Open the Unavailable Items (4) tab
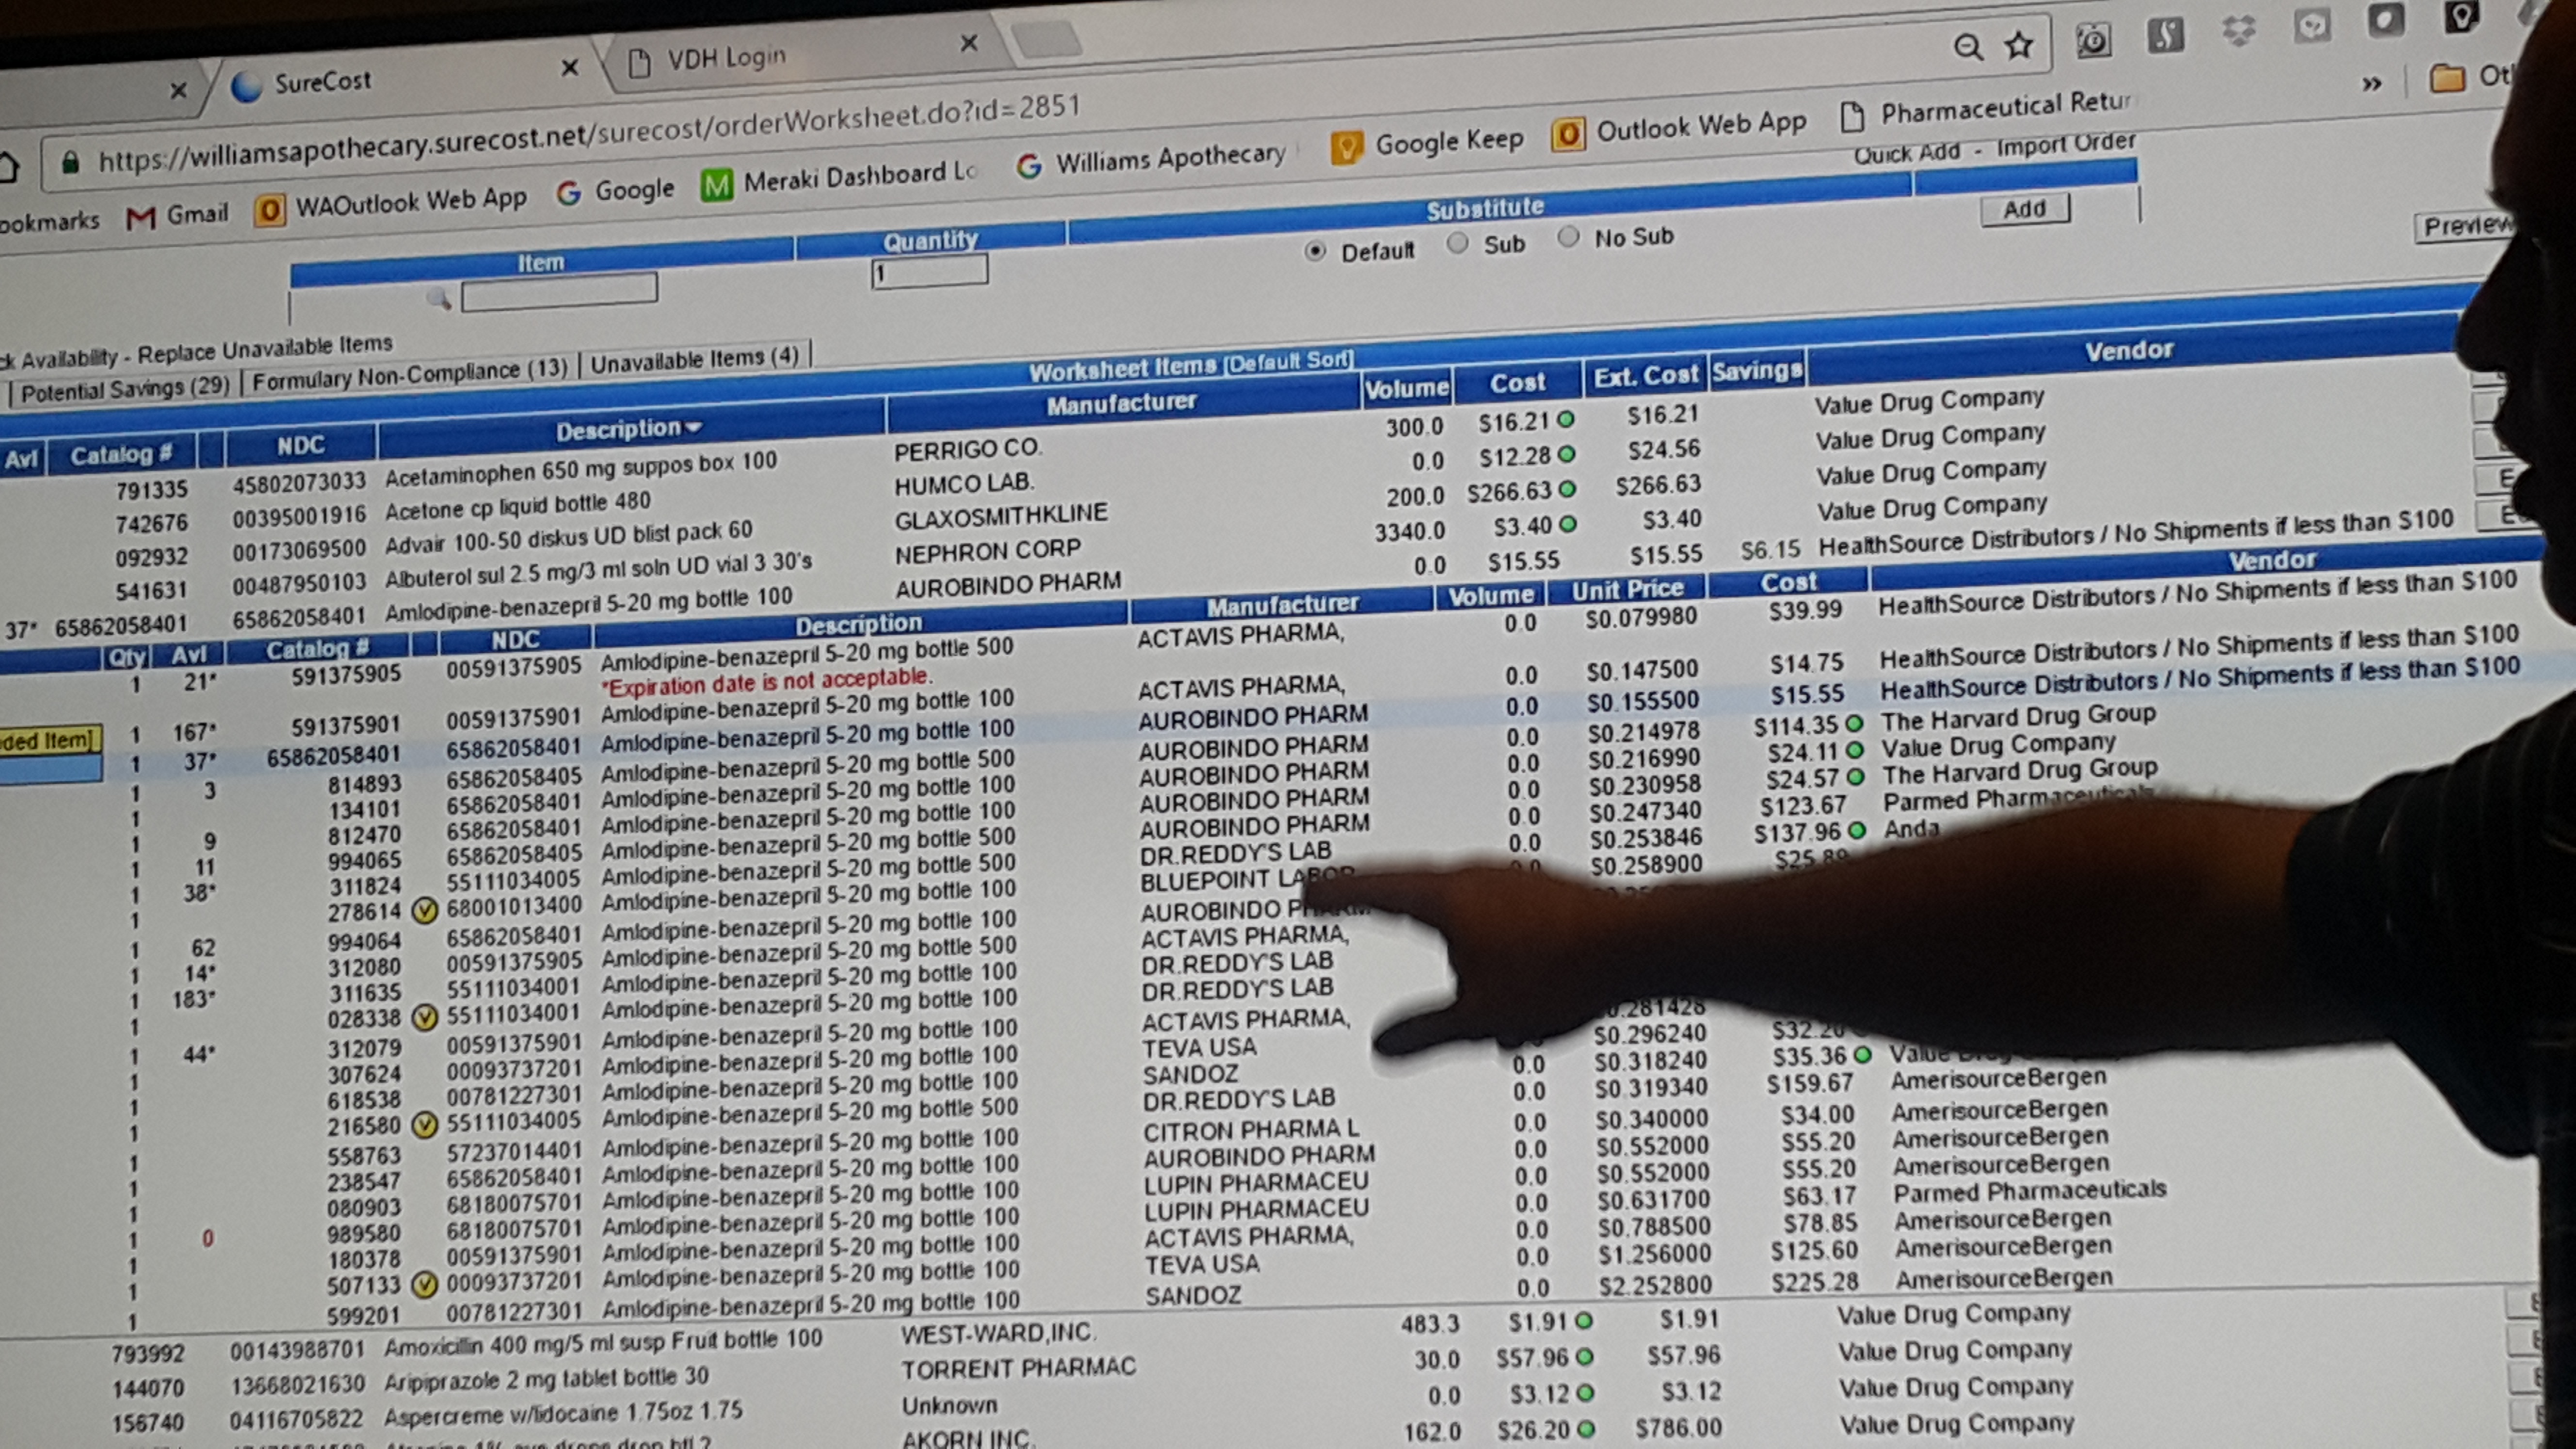This screenshot has height=1449, width=2576. coord(694,359)
